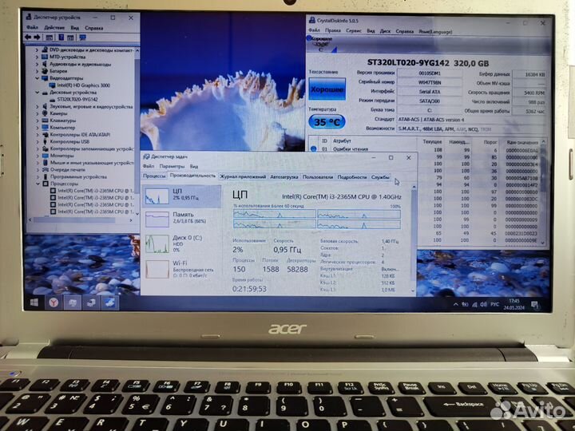Click the console tree icon after Forward arrow
This screenshot has width=575, height=431.
[x=50, y=38]
